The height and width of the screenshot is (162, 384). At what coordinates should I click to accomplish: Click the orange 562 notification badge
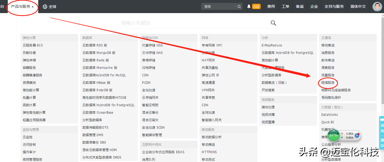point(256,6)
